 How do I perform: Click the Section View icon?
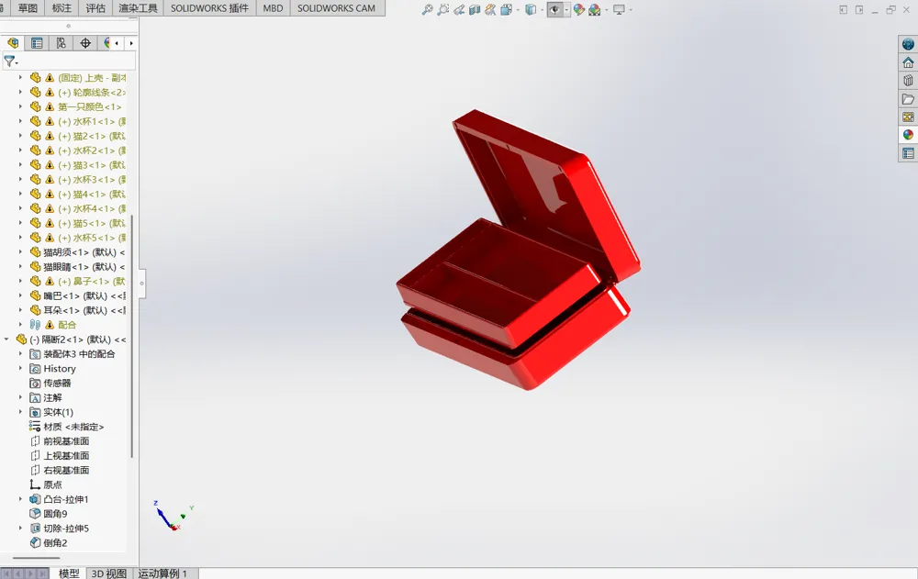coord(475,9)
